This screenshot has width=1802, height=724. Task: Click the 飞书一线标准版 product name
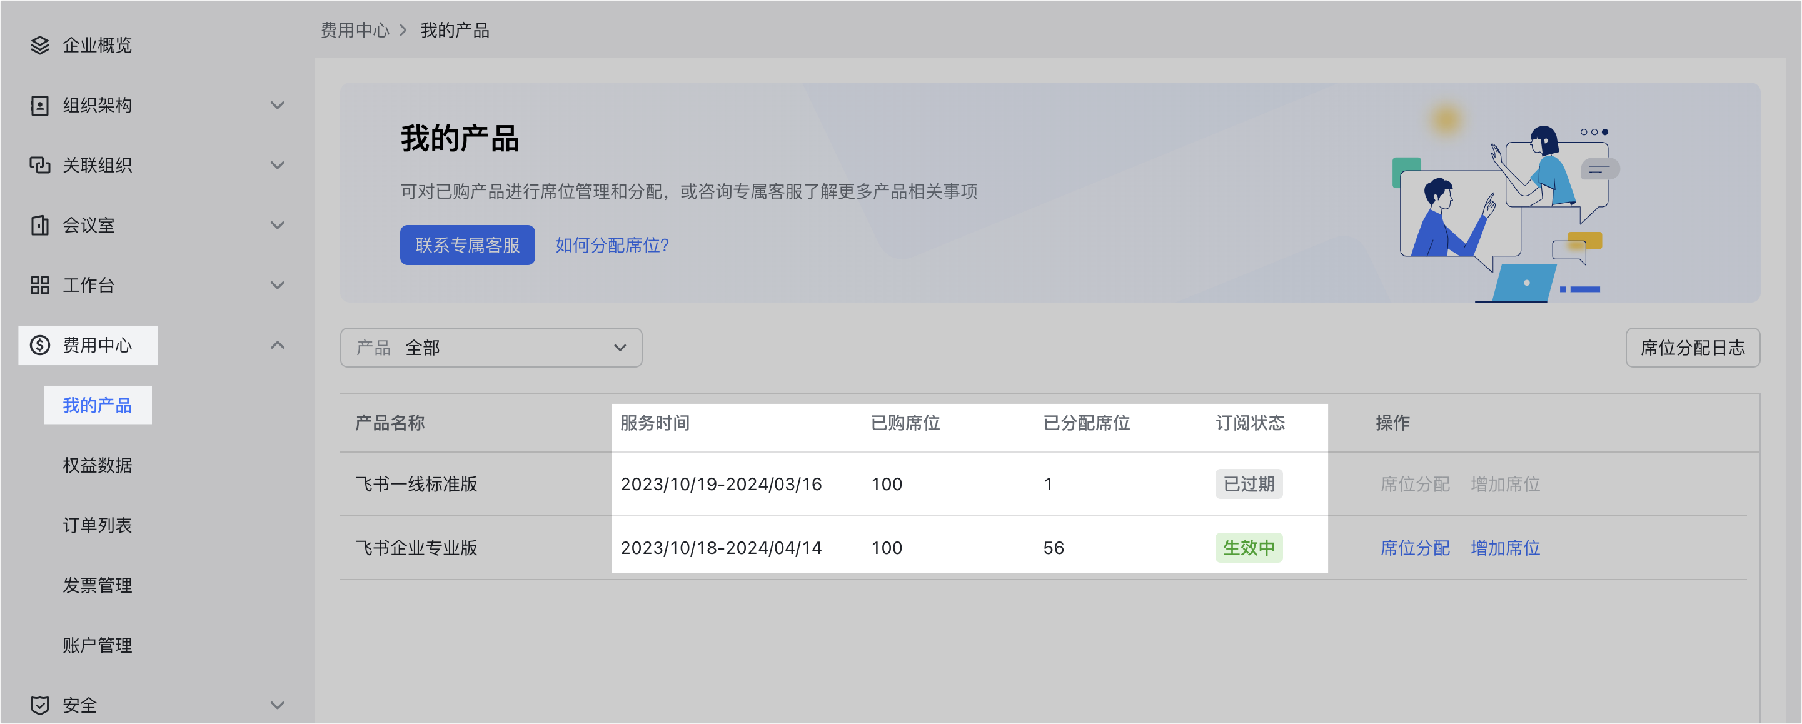point(416,484)
